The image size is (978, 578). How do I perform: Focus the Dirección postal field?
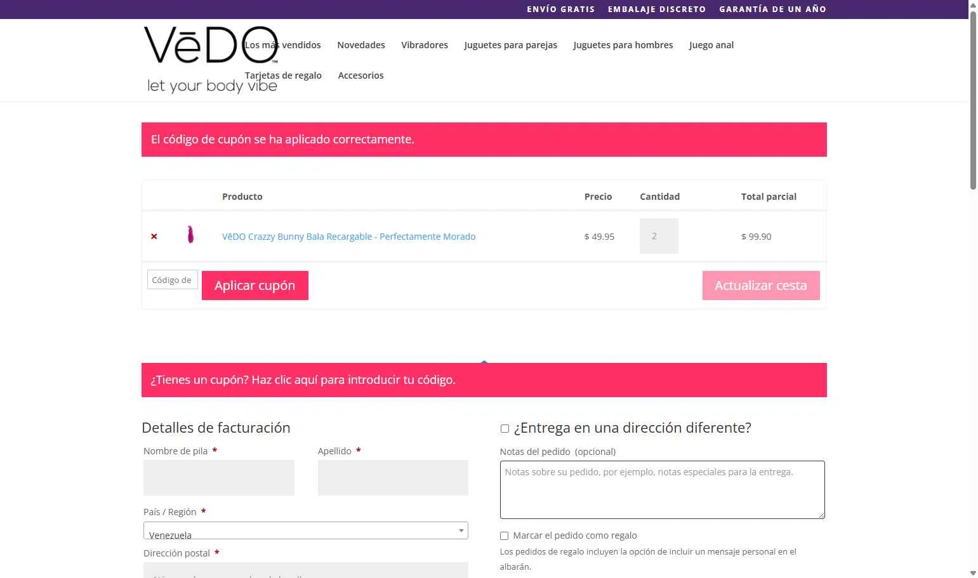(x=306, y=570)
